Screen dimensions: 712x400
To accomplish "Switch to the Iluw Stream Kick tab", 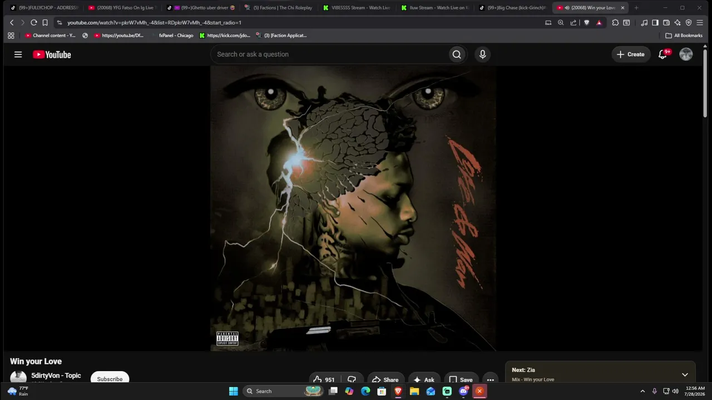I will (435, 8).
